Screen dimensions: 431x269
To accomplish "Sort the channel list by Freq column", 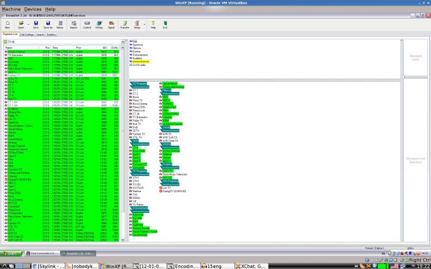I will (63, 48).
